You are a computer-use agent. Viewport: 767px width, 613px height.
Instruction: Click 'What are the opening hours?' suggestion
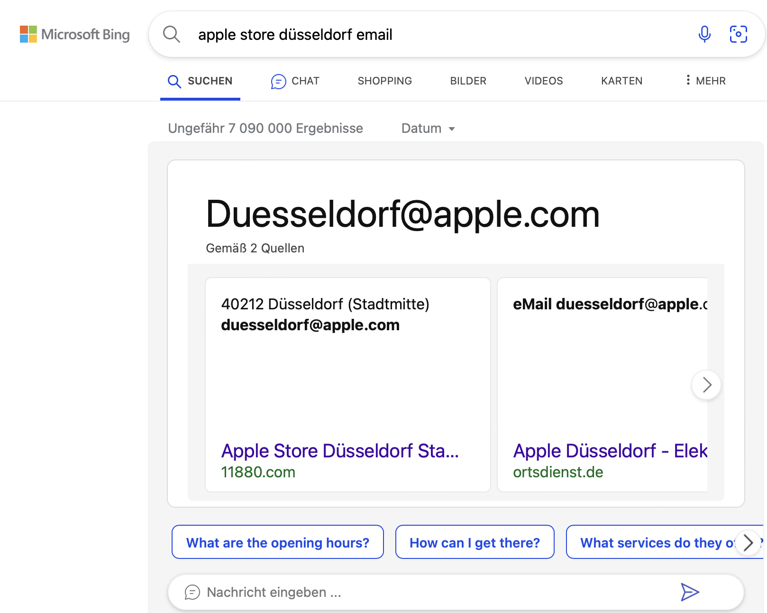click(277, 542)
